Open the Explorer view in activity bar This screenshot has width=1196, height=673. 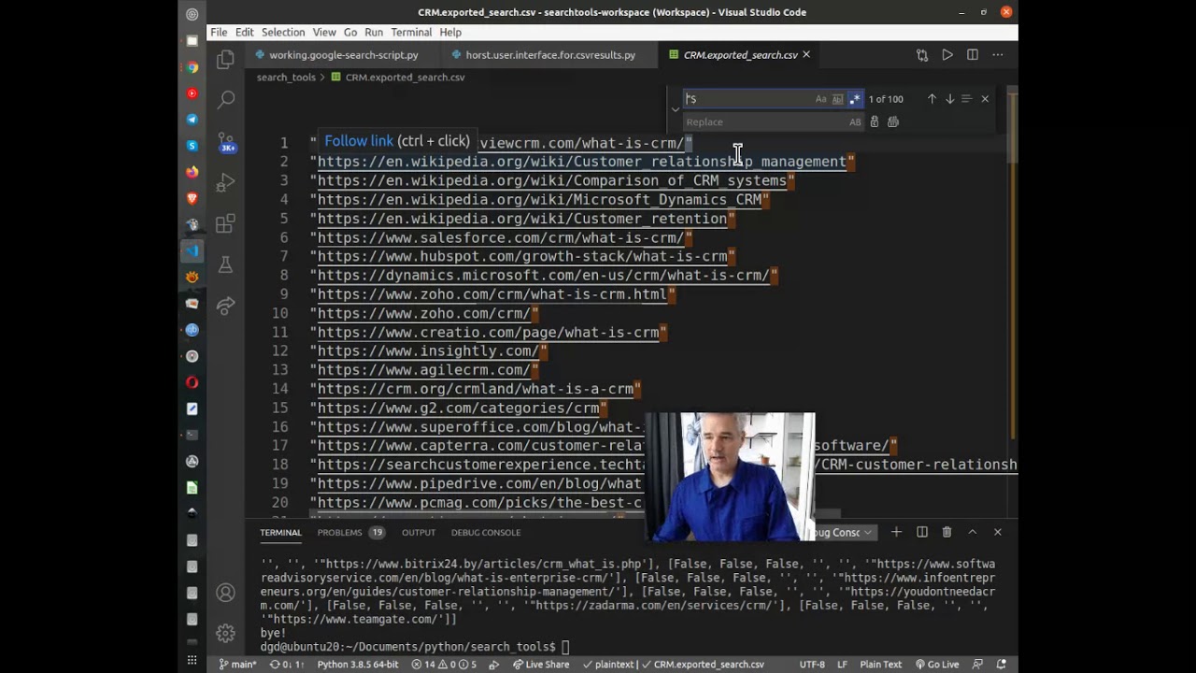pos(225,61)
